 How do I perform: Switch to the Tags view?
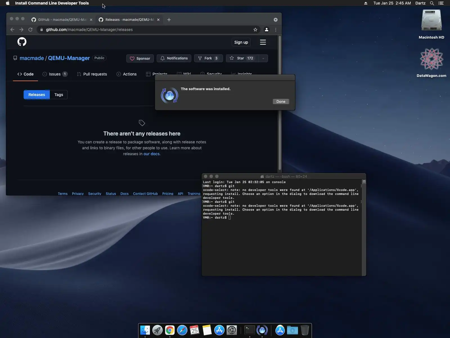tap(58, 95)
